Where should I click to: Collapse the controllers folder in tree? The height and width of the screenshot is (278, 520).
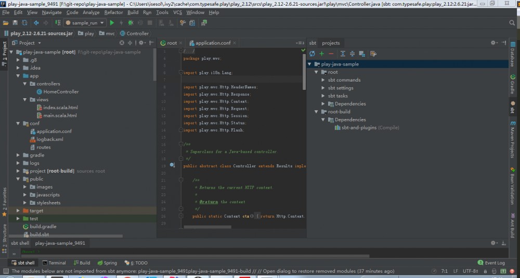(24, 84)
